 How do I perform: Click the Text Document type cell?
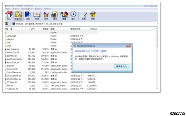58,86
